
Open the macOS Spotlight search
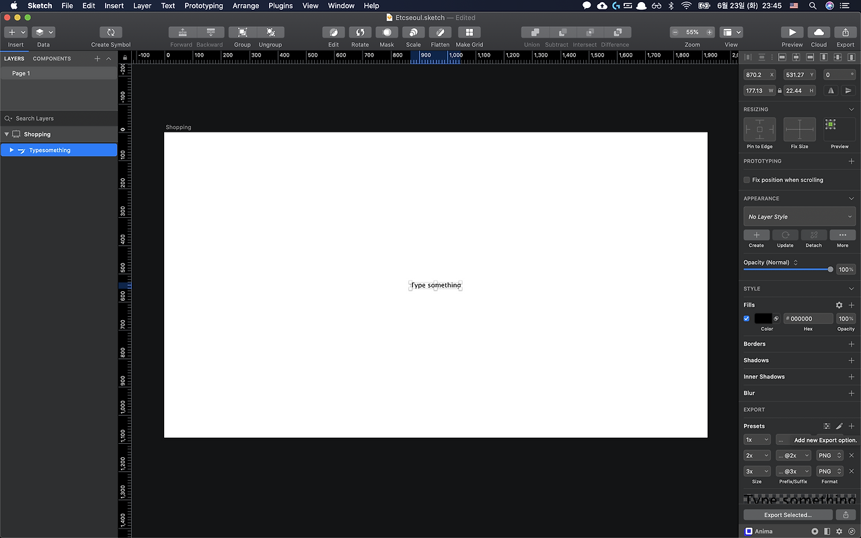pyautogui.click(x=813, y=5)
